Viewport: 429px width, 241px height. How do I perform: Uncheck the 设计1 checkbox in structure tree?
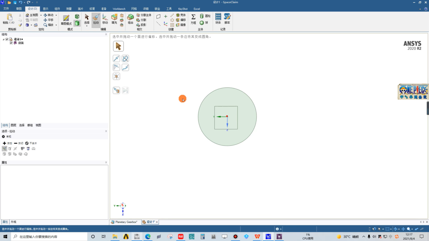[7, 39]
